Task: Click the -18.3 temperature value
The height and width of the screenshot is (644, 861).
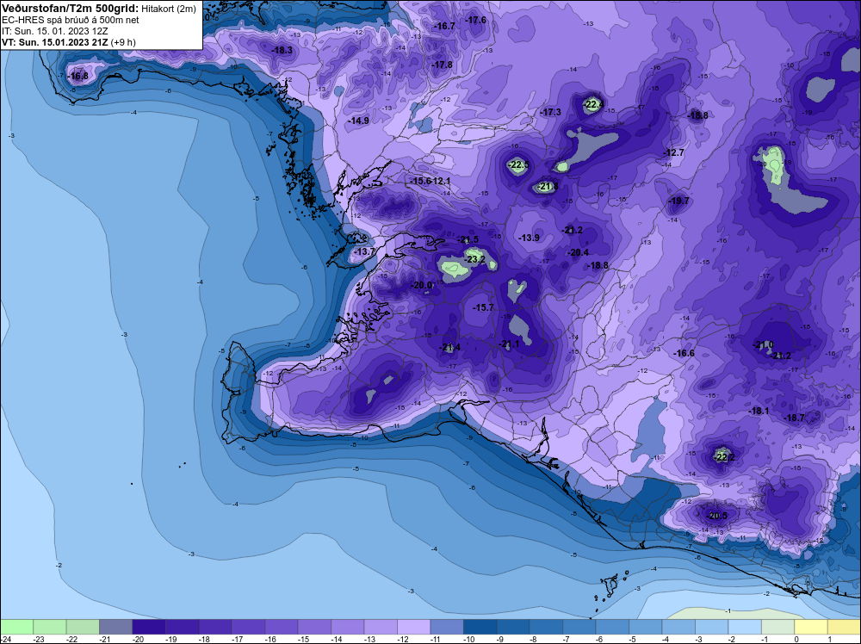Action: pyautogui.click(x=282, y=50)
